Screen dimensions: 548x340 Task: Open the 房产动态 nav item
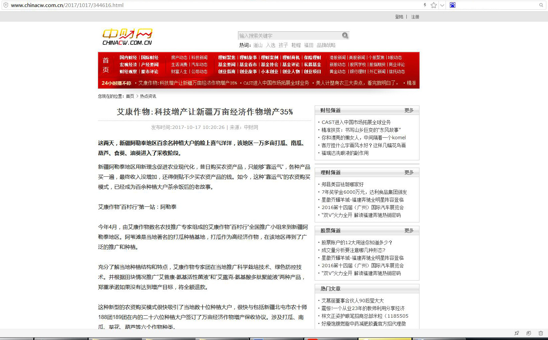tap(179, 57)
